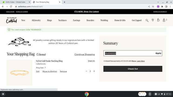Screen dimensions: 173x97
Task: Open the Find a Store link
Action: [10, 12]
